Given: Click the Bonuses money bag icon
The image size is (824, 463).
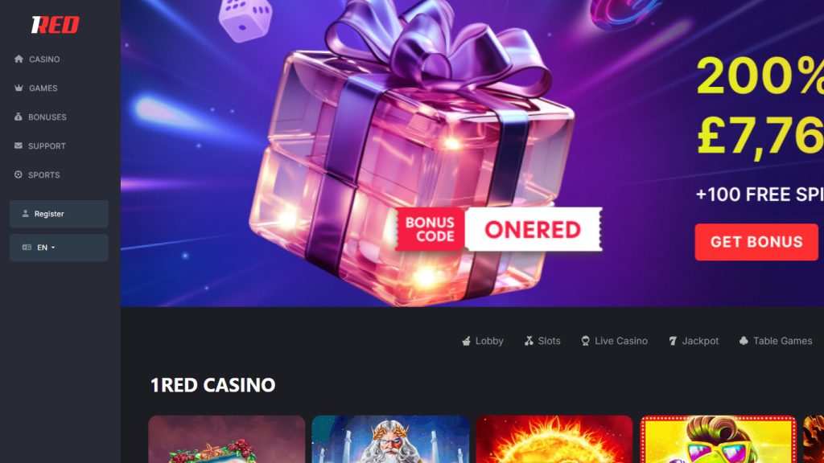Looking at the screenshot, I should [19, 117].
